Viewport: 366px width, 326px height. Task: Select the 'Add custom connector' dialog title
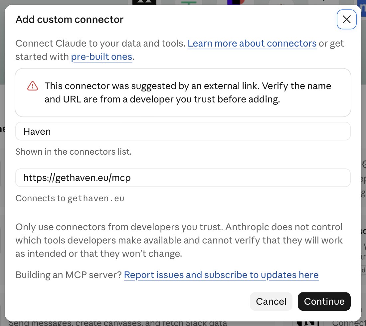[x=69, y=20]
